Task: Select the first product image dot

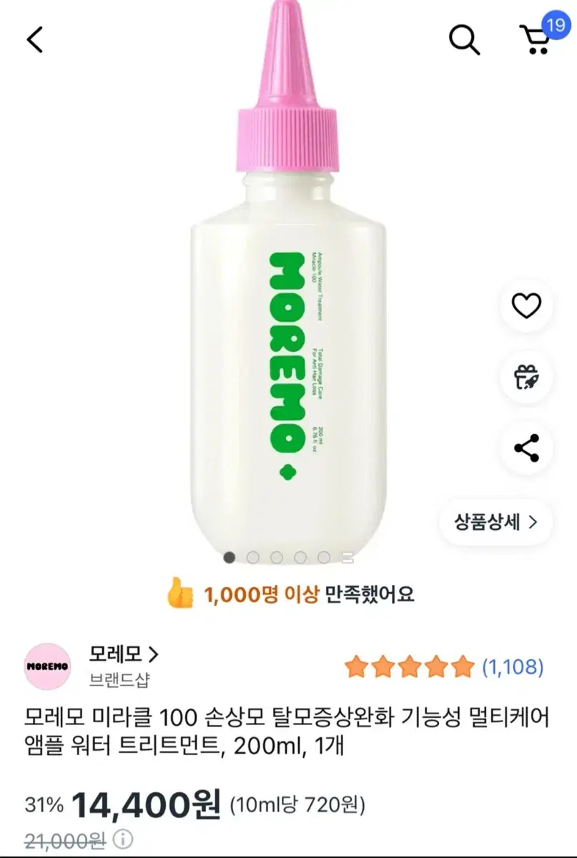Action: coord(230,557)
